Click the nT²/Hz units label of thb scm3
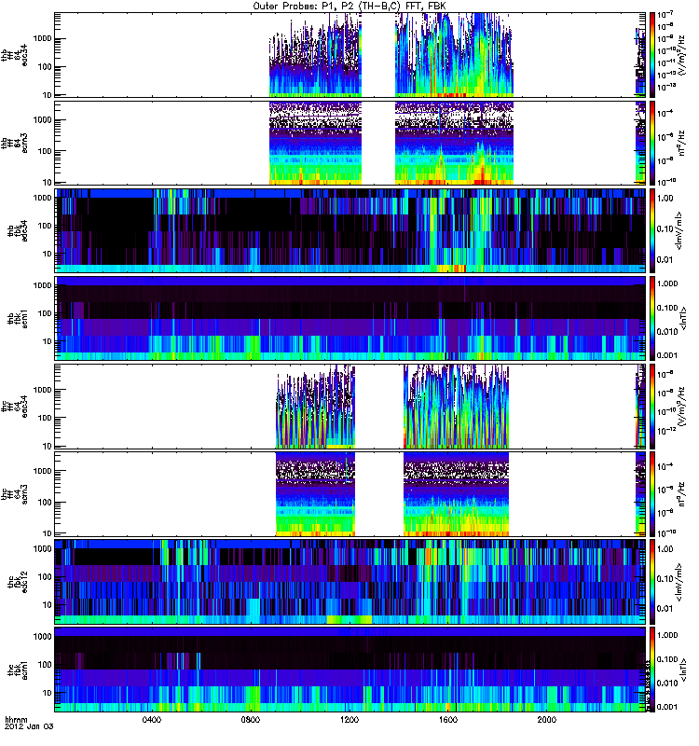Screen dimensions: 699x746 click(682, 143)
